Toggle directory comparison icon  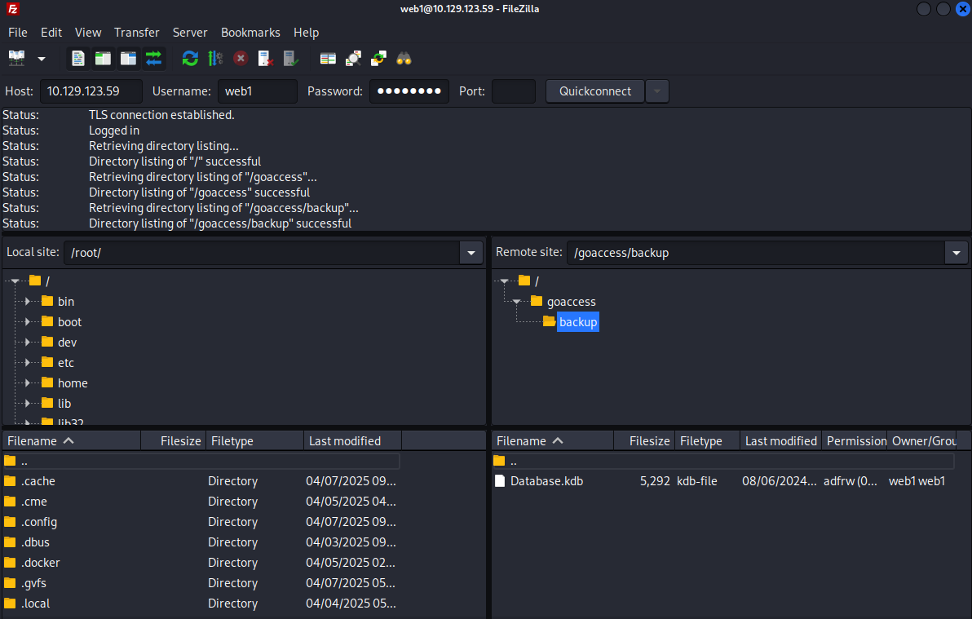pyautogui.click(x=353, y=58)
